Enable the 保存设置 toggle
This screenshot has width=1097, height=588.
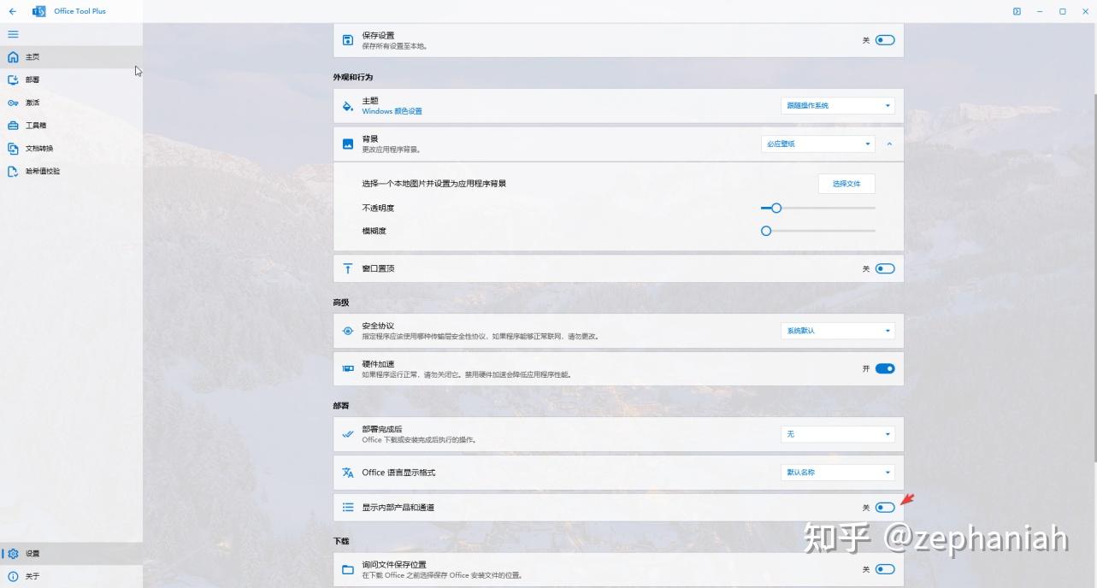click(884, 39)
